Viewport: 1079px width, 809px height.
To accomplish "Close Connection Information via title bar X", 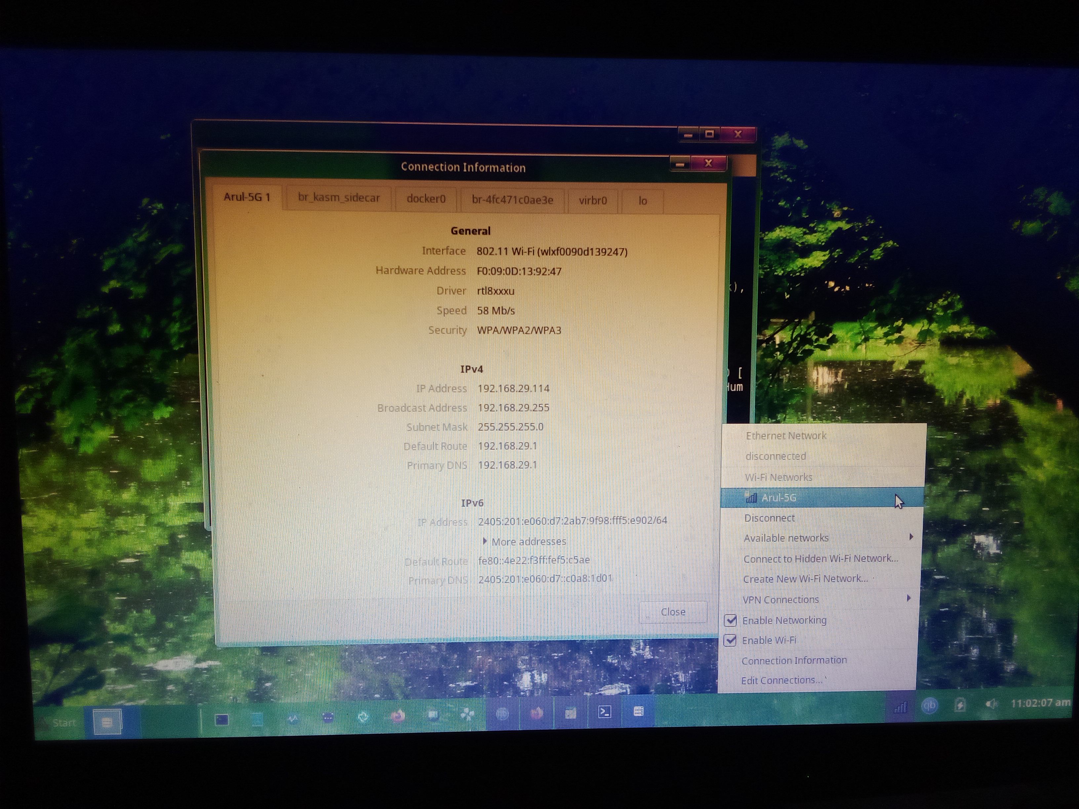I will 708,163.
